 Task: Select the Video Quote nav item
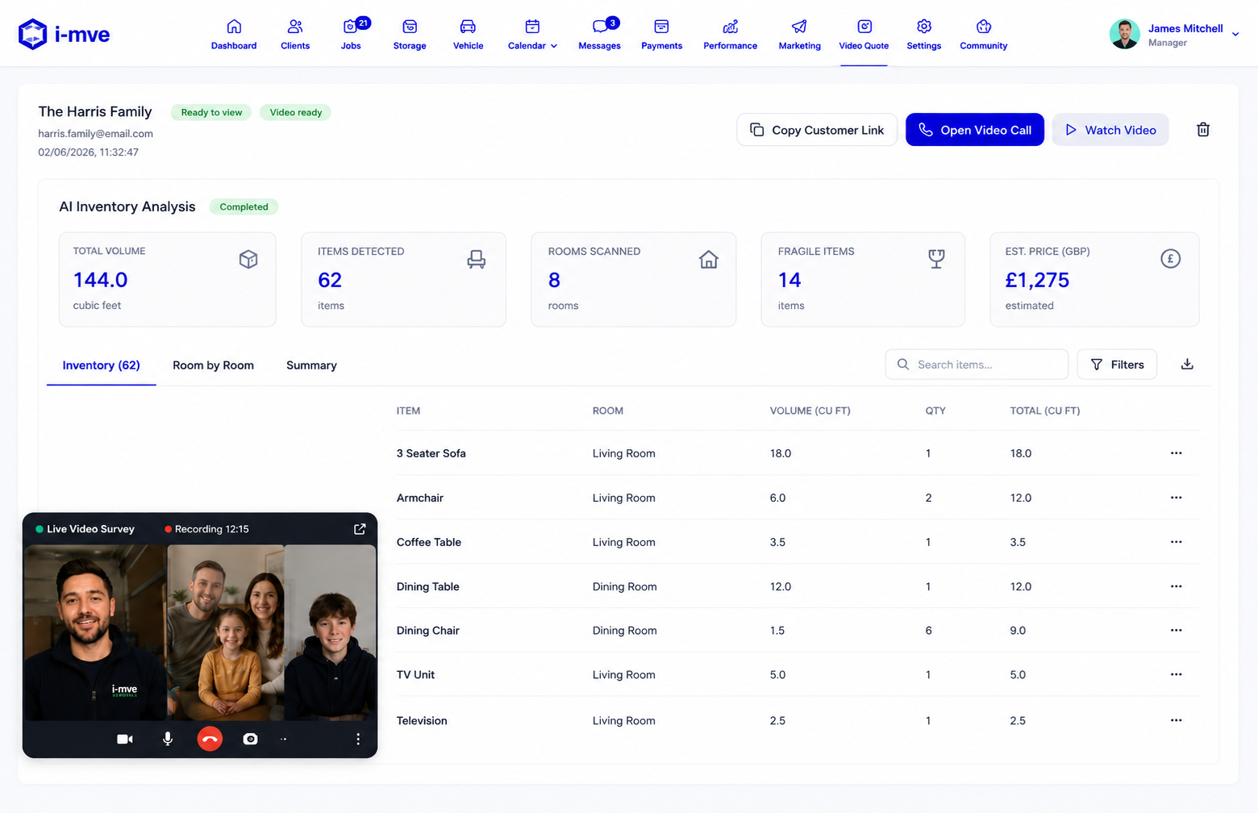point(864,35)
